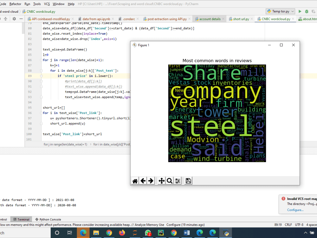
Task: Open the Python Console tool window
Action: pyautogui.click(x=48, y=219)
